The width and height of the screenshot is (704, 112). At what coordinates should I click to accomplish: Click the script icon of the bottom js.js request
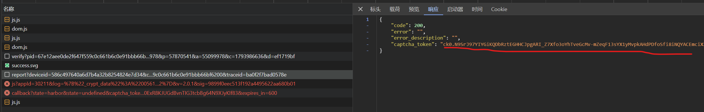[7, 102]
